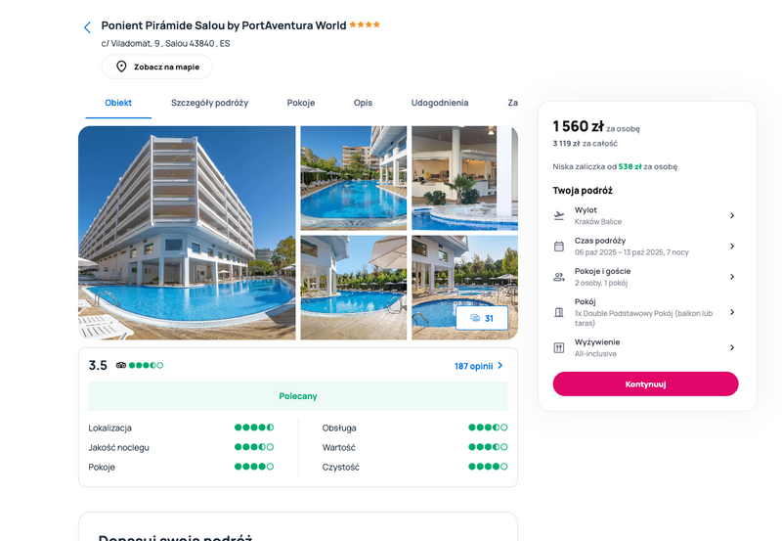This screenshot has height=541, width=782.
Task: Expand the Czas podróży date selection
Action: (x=645, y=247)
